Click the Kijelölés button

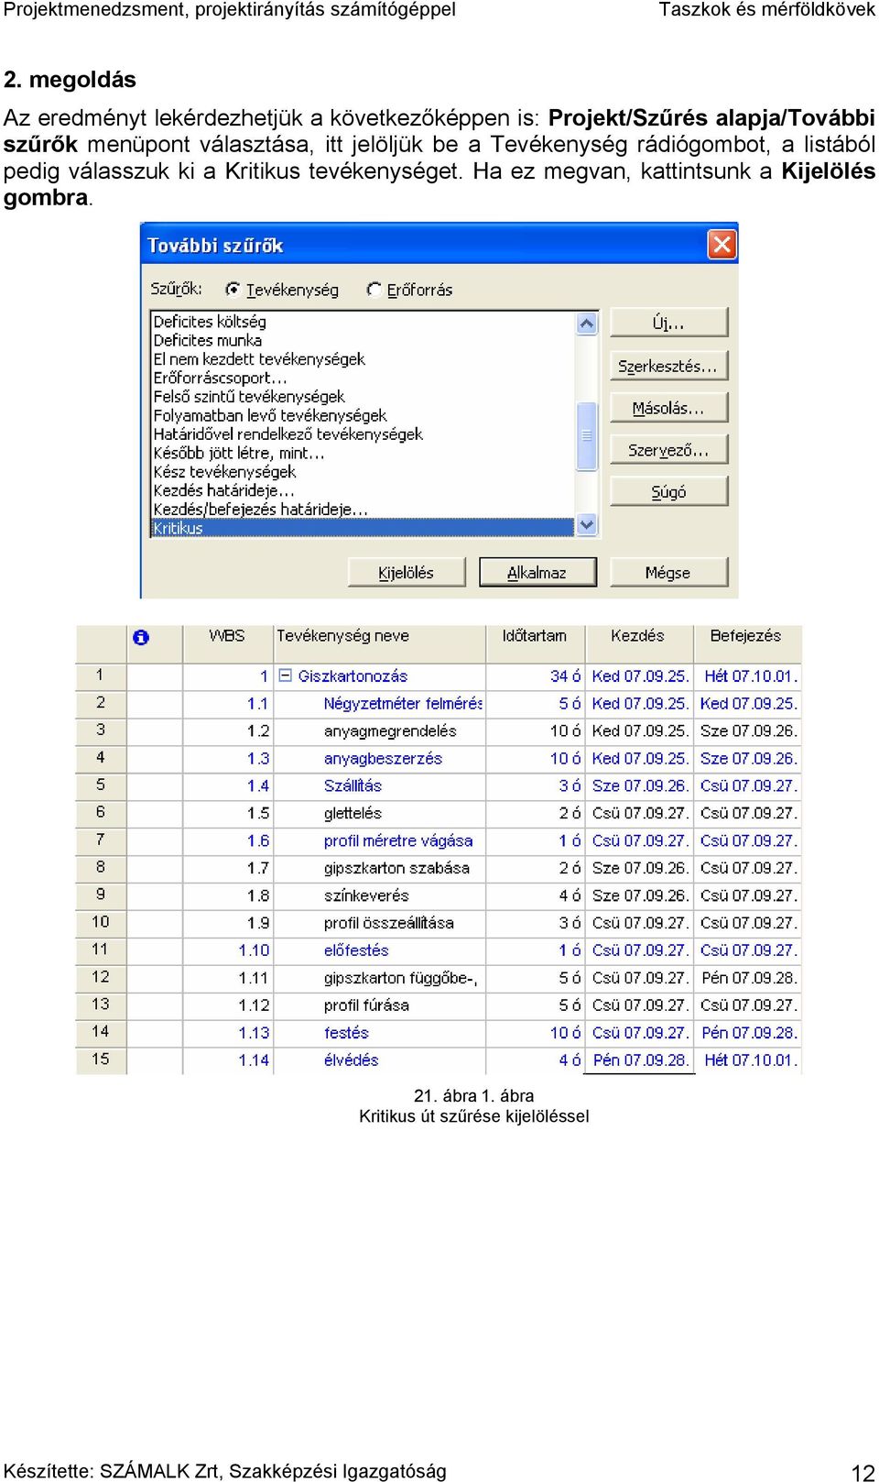[x=407, y=572]
